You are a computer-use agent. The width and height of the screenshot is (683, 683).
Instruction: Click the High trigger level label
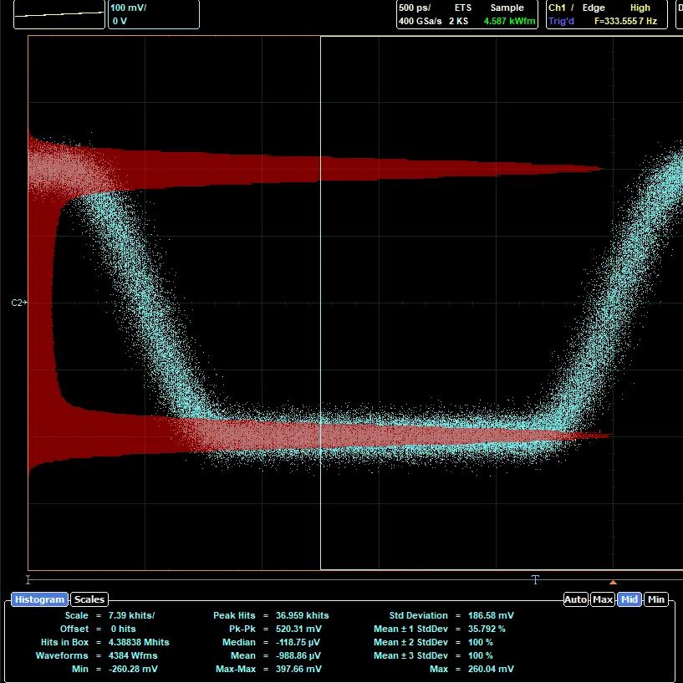point(640,8)
